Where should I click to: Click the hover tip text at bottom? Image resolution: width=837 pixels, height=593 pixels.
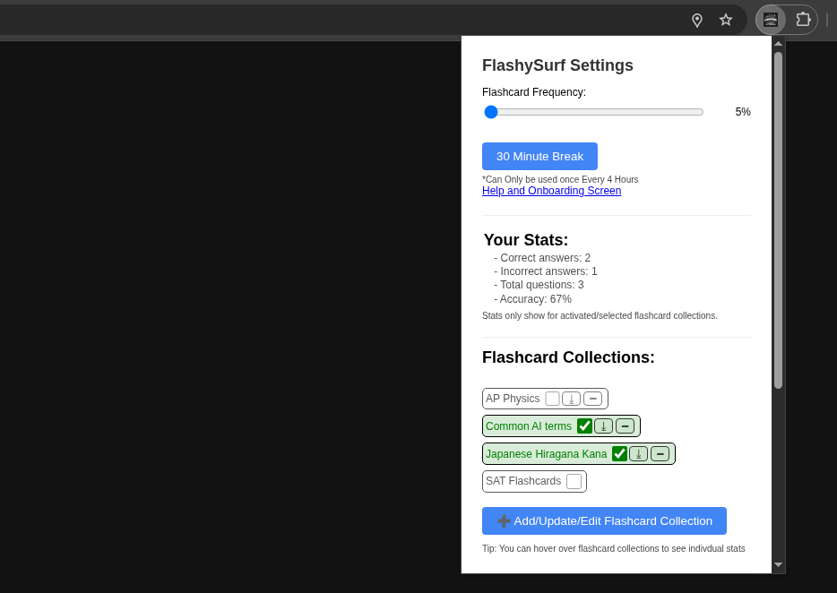coord(613,548)
